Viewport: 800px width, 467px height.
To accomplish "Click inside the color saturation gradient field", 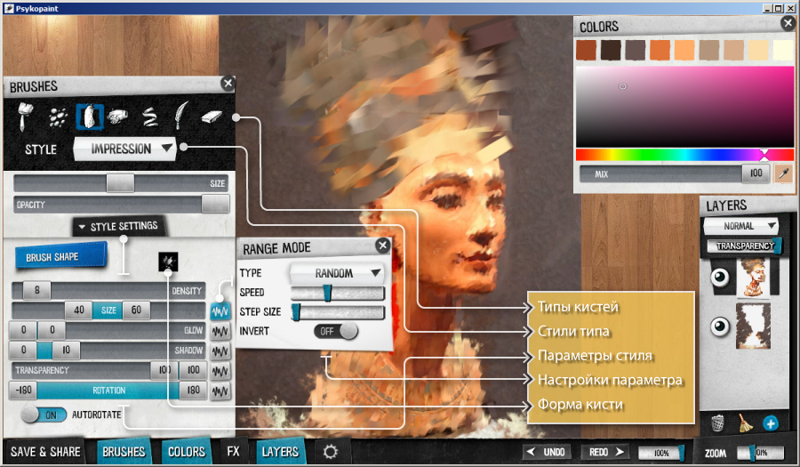I will pyautogui.click(x=684, y=106).
